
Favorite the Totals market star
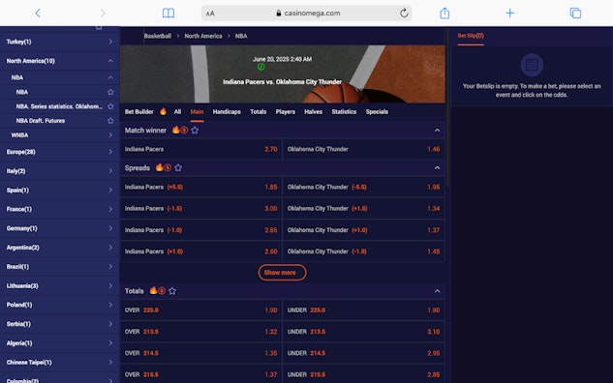pos(172,291)
